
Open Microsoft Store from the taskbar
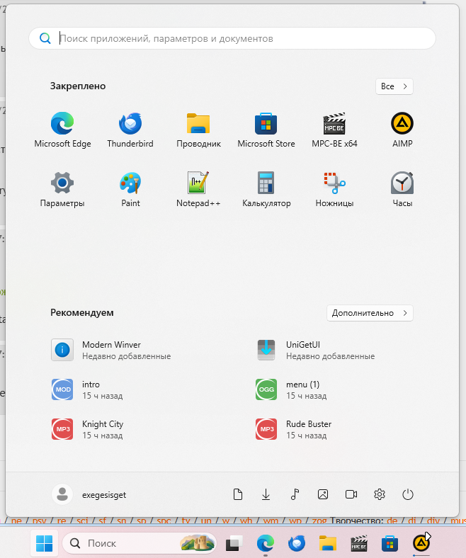(390, 543)
